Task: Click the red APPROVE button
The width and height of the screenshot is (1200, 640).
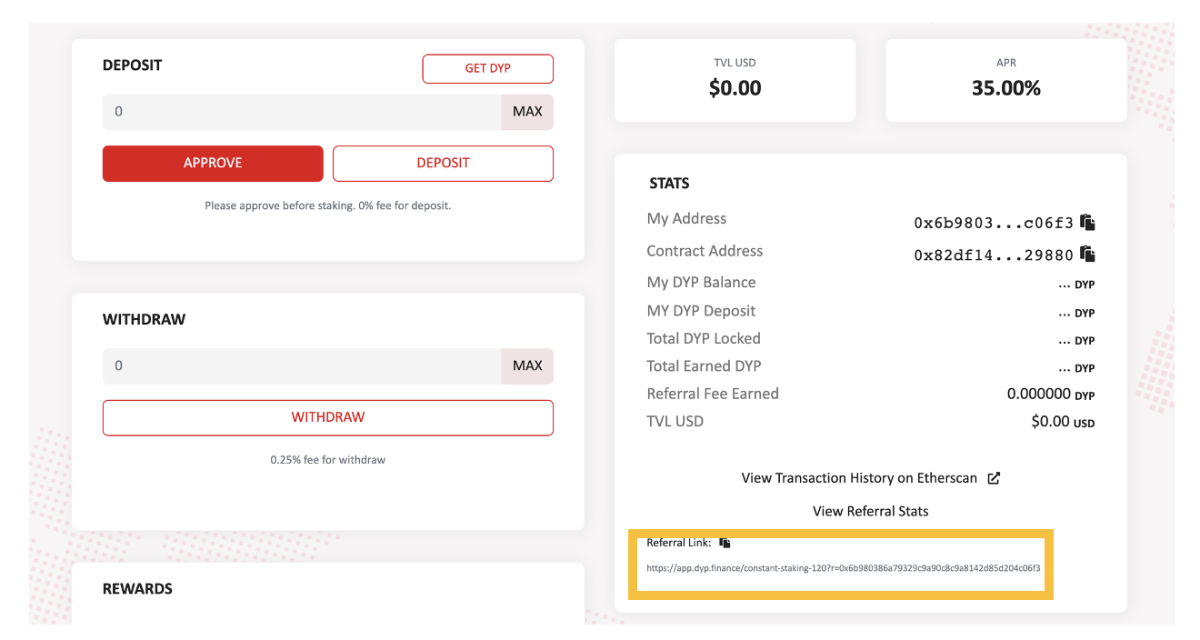Action: click(213, 164)
